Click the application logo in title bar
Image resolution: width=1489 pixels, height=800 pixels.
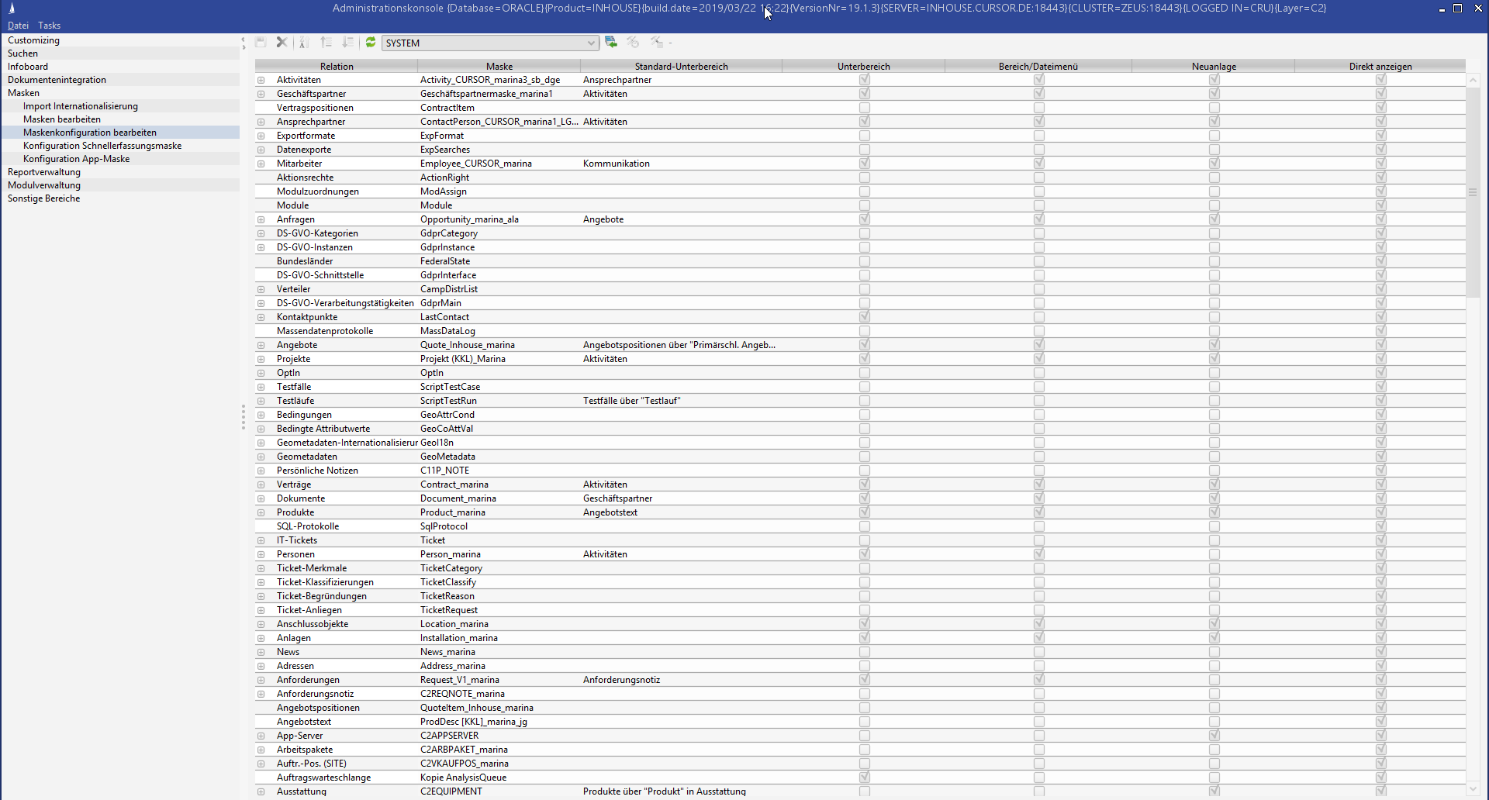coord(12,9)
